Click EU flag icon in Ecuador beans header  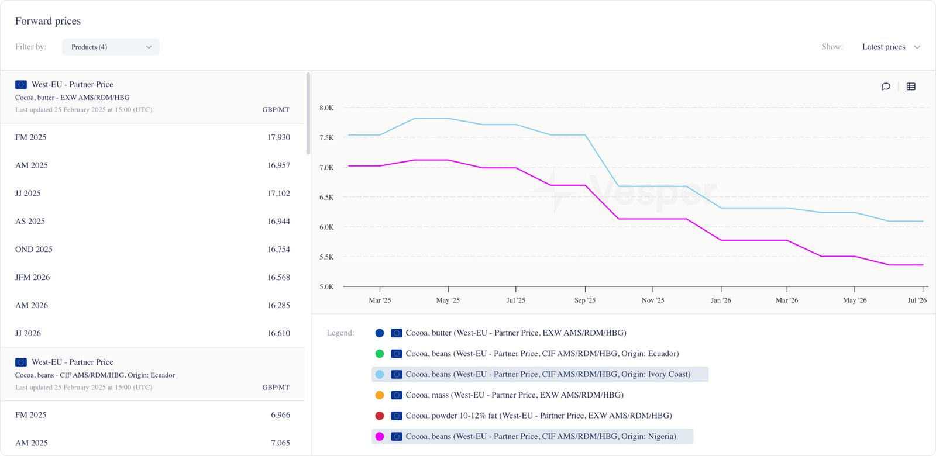pyautogui.click(x=21, y=362)
